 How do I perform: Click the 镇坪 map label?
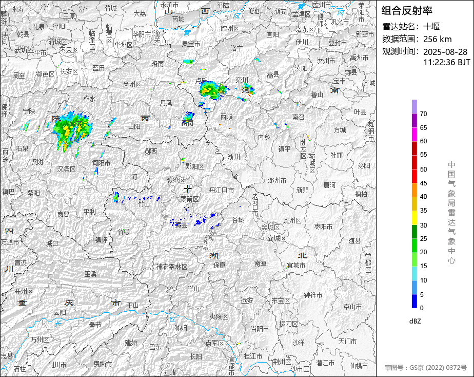pyautogui.click(x=101, y=240)
